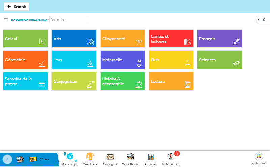The width and height of the screenshot is (270, 168).
Task: Choose the Quiz category tile
Action: 171,60
